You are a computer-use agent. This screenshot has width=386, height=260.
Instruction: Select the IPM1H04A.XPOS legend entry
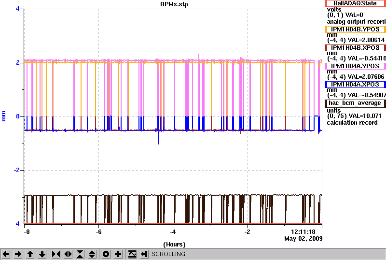355,85
